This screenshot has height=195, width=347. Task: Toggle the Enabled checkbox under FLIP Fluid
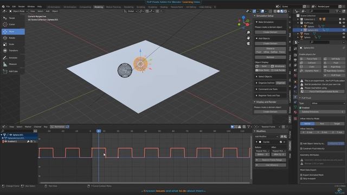(300, 108)
